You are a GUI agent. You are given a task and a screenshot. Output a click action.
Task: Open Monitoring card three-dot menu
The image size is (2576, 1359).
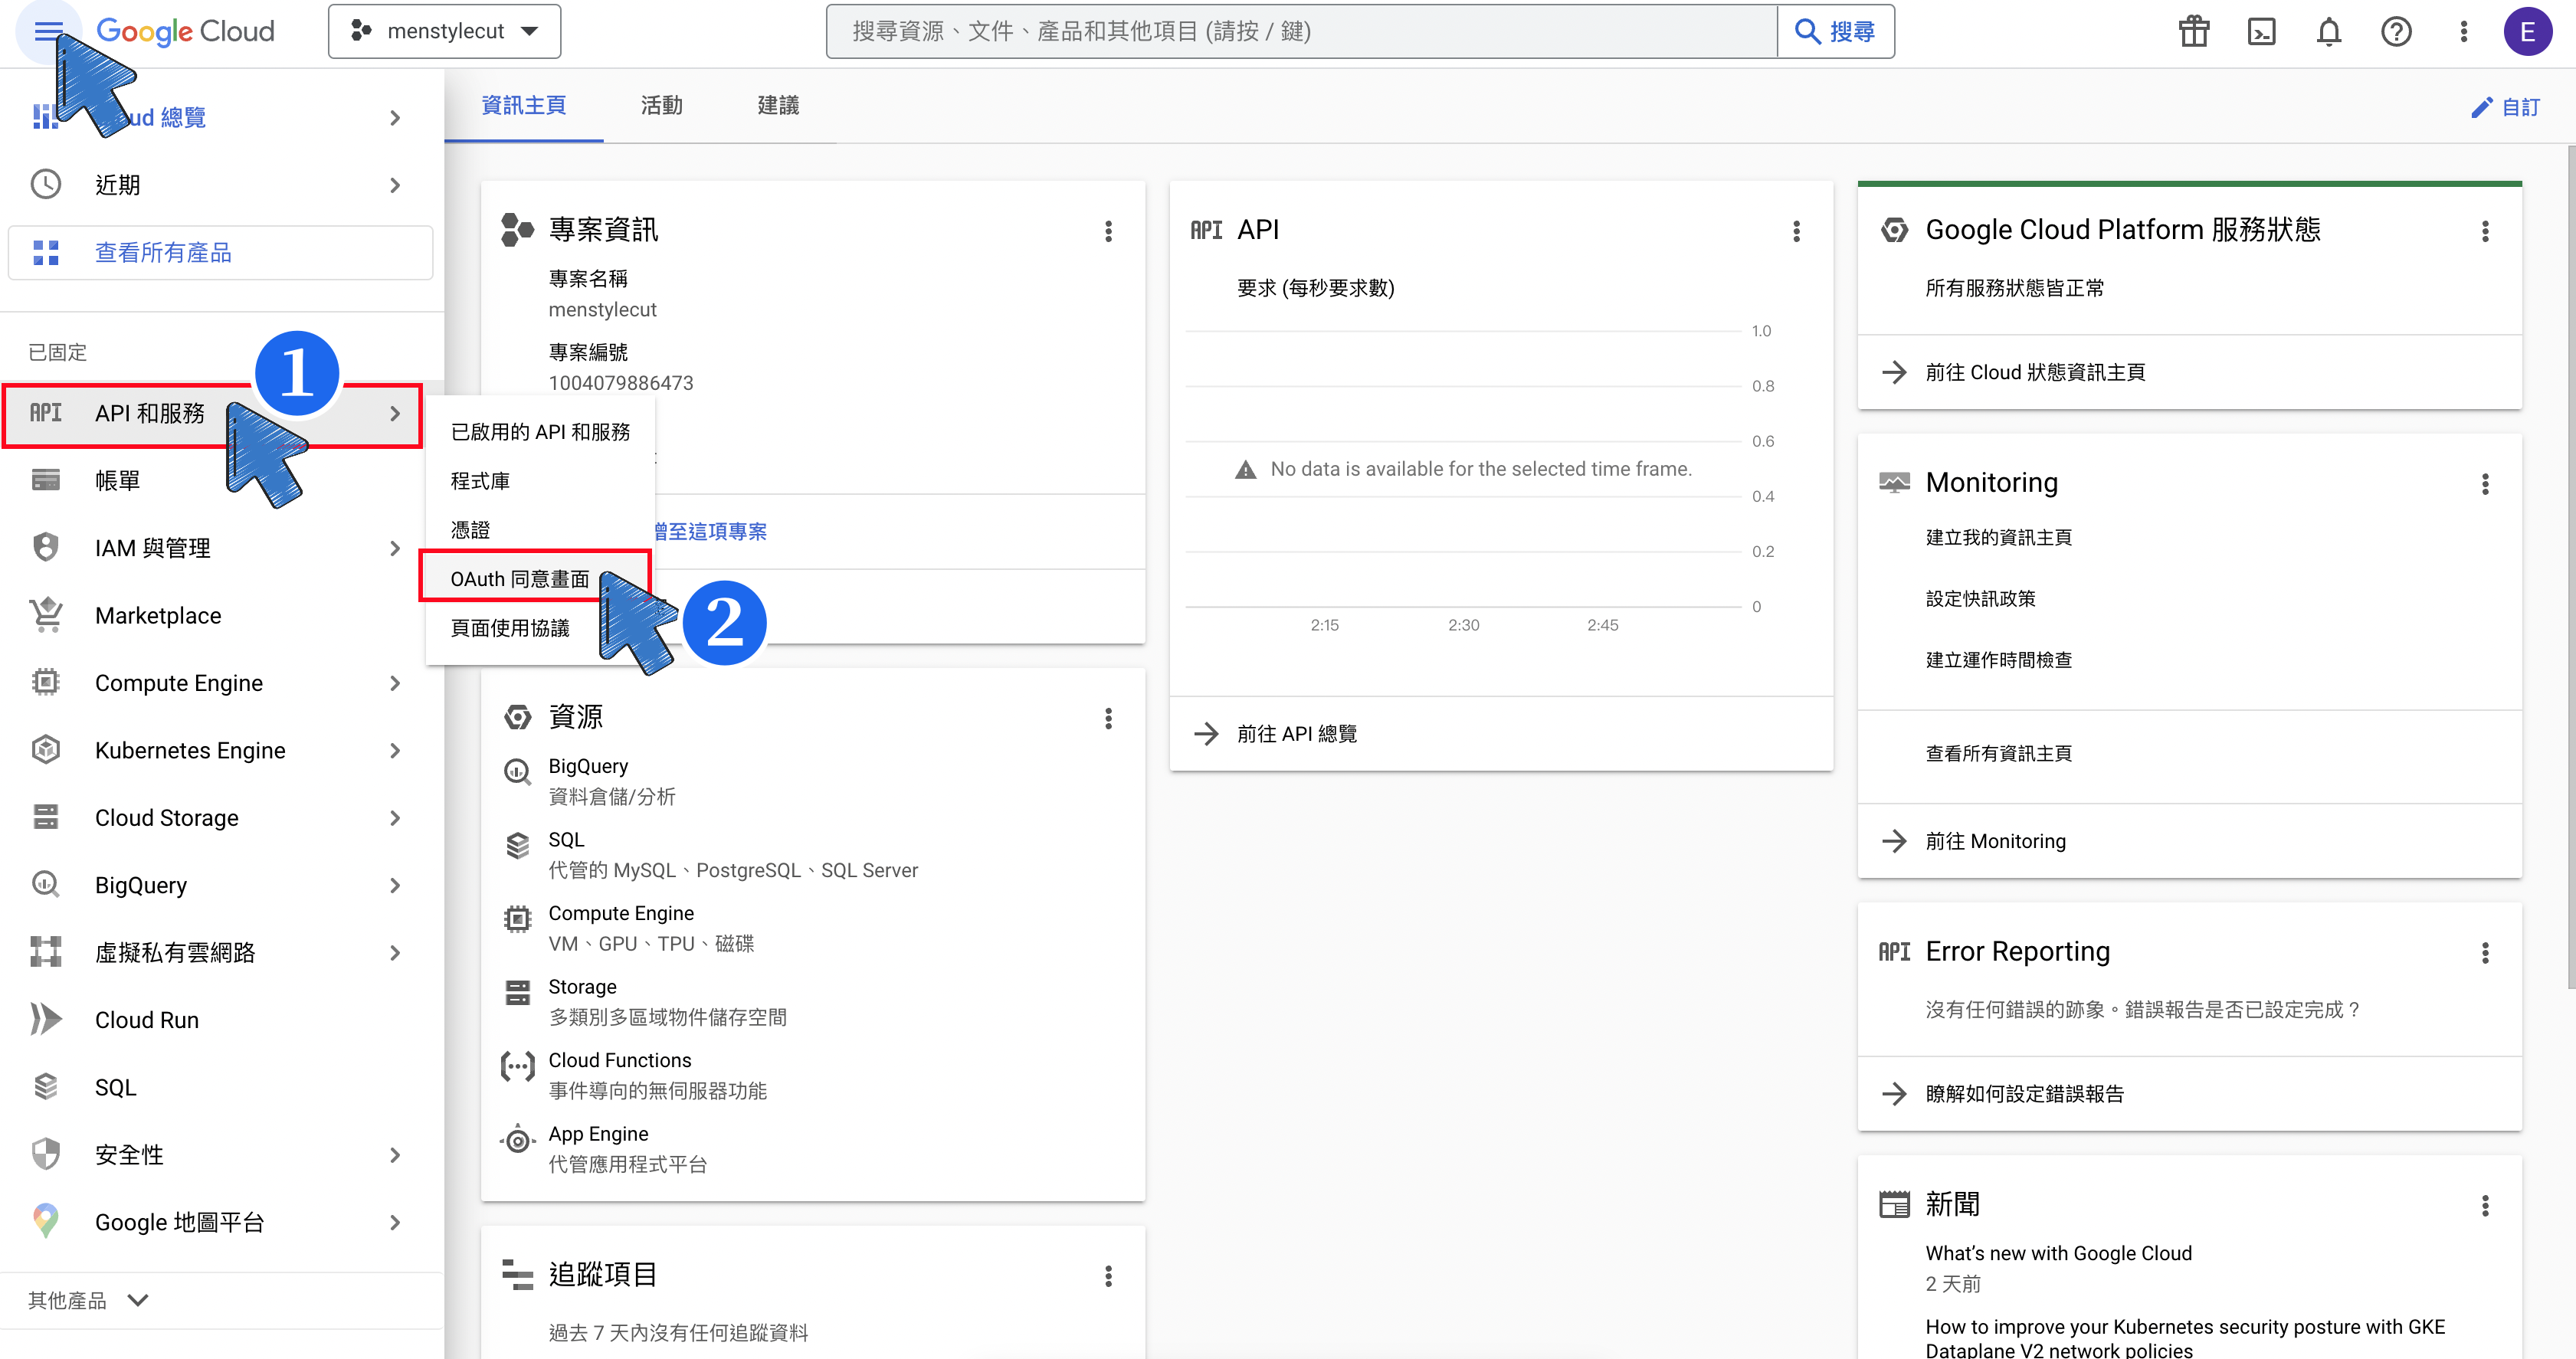pos(2485,484)
